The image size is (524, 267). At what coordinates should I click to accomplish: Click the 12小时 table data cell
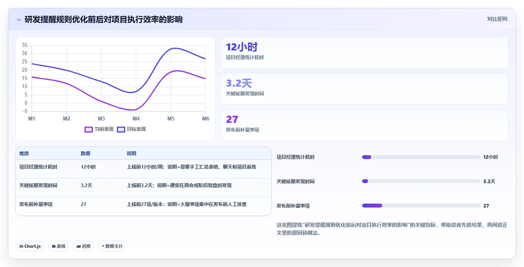coord(88,167)
